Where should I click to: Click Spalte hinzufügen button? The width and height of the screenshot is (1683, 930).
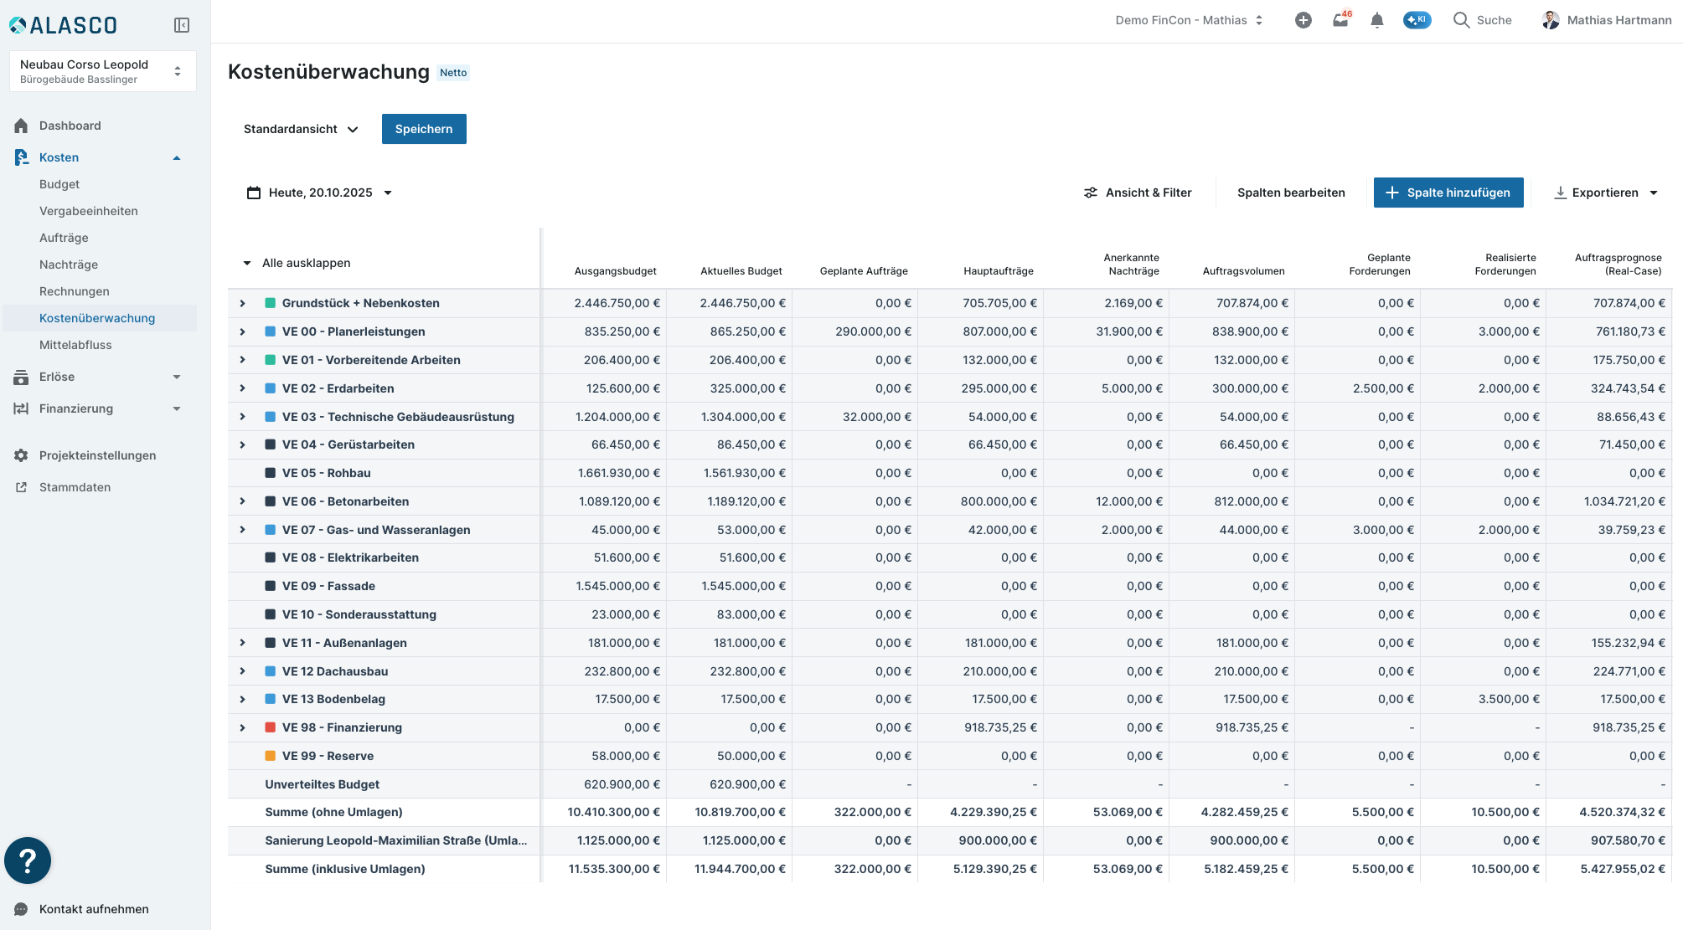(x=1448, y=193)
